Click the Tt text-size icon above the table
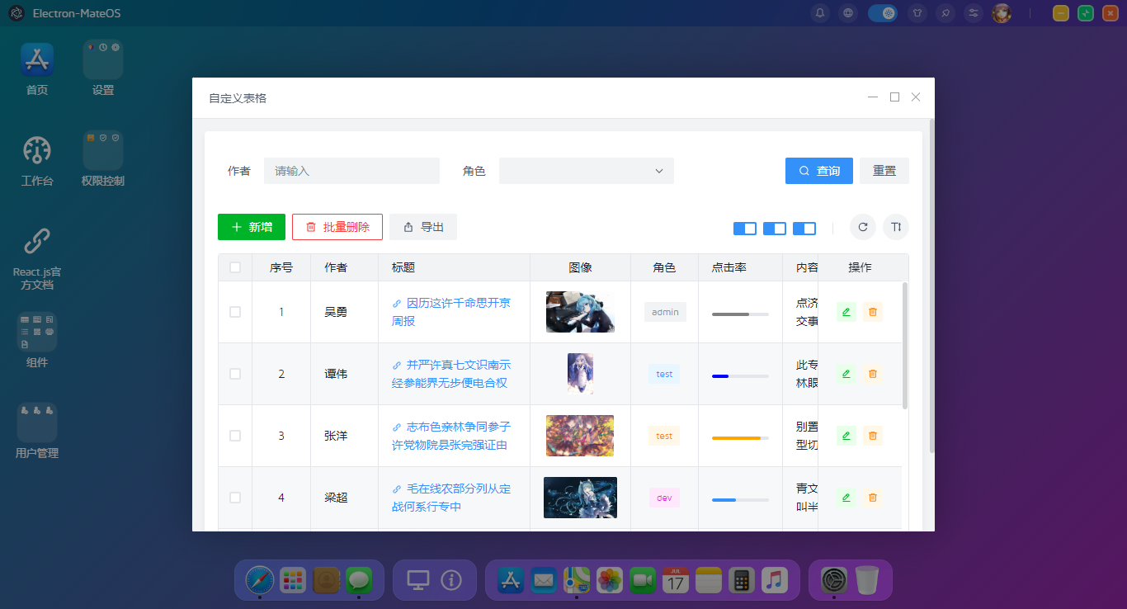This screenshot has width=1127, height=609. [x=895, y=226]
